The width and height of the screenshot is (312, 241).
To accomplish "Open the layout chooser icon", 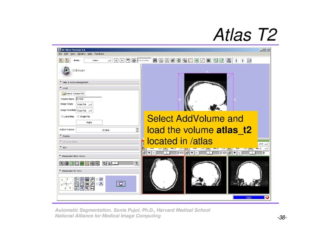I will pos(229,60).
